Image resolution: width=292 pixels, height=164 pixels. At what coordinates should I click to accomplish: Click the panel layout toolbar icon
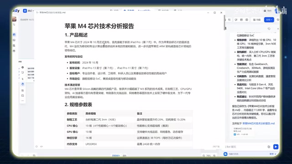(x=241, y=20)
